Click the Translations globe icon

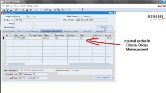pos(63,10)
